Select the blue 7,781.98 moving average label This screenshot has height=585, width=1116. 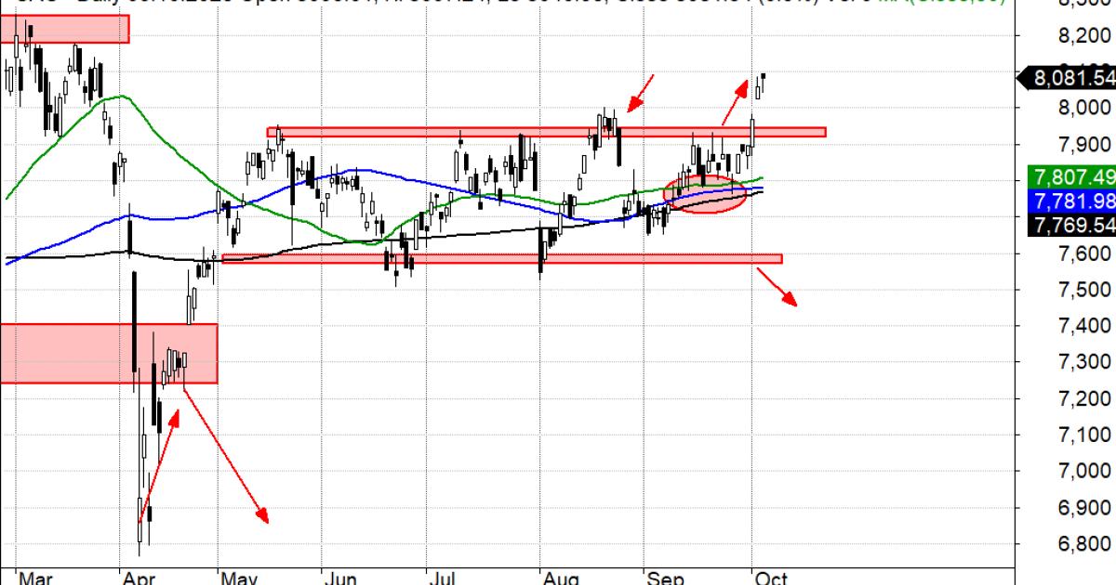[x=1072, y=201]
